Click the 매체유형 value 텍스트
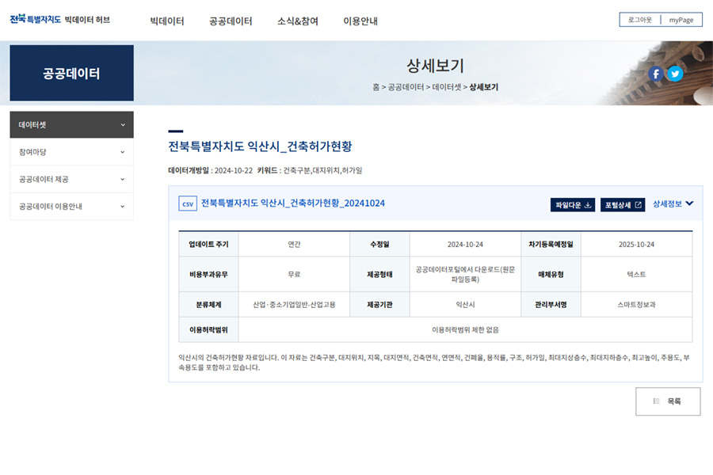Viewport: 713px width, 475px height. [637, 275]
